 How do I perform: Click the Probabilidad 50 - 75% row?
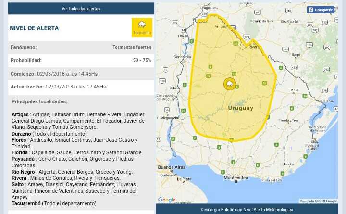81,61
